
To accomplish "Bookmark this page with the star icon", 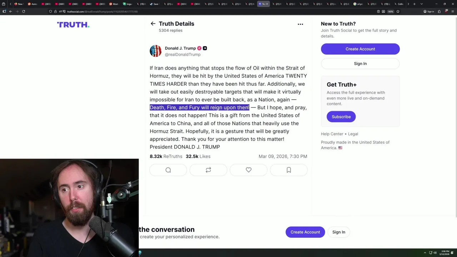I will coord(398,11).
